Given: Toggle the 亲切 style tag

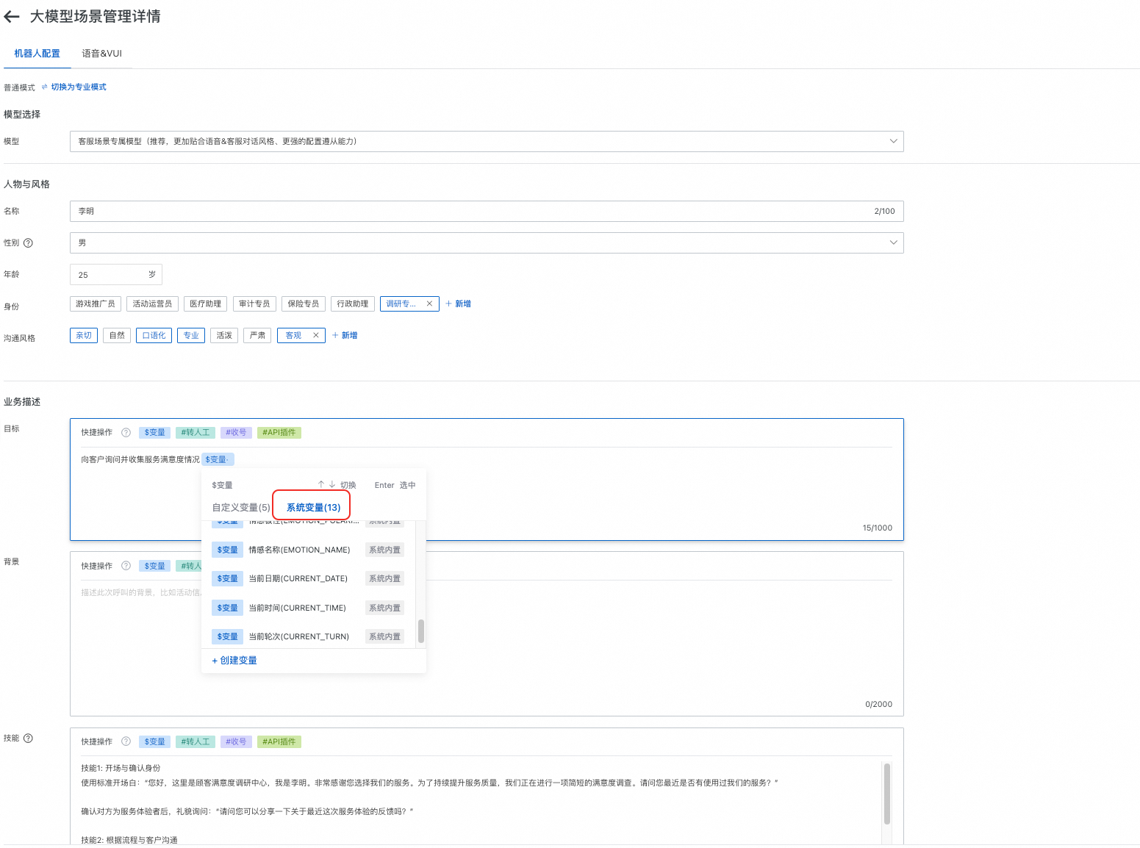Looking at the screenshot, I should [84, 335].
